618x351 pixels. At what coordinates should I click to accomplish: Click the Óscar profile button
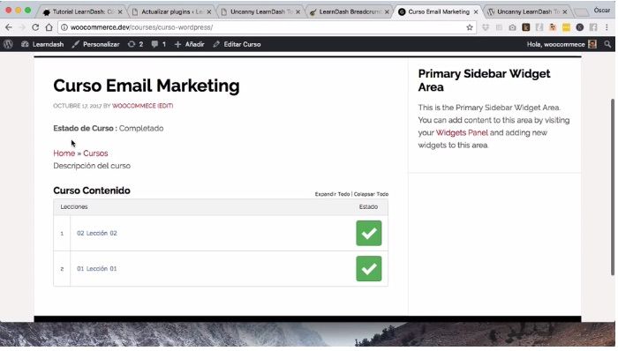tap(602, 11)
